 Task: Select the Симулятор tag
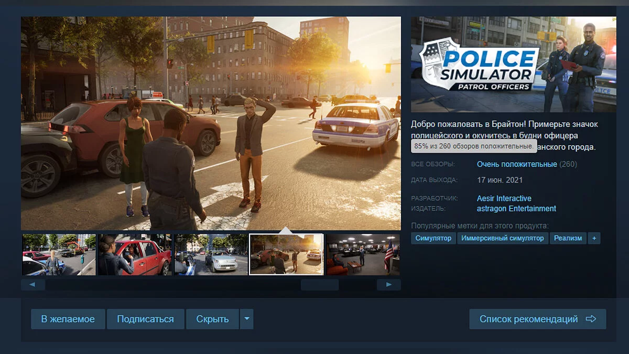pyautogui.click(x=433, y=238)
